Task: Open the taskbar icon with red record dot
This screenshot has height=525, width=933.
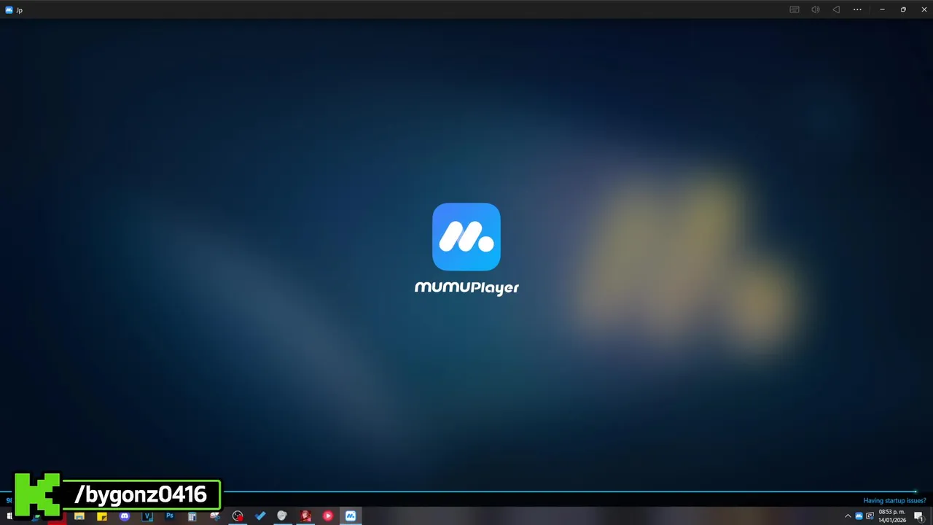Action: click(238, 516)
